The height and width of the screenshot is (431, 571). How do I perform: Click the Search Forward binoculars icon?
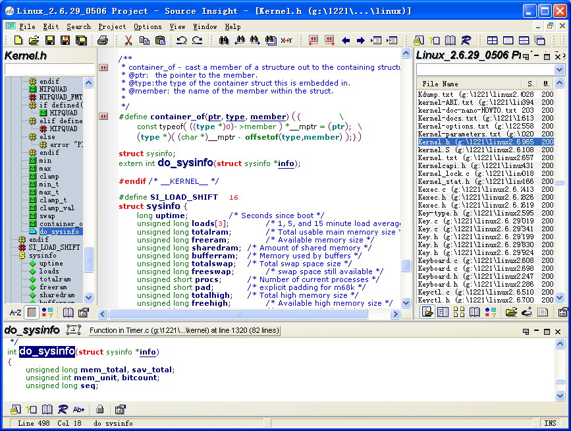(x=255, y=40)
